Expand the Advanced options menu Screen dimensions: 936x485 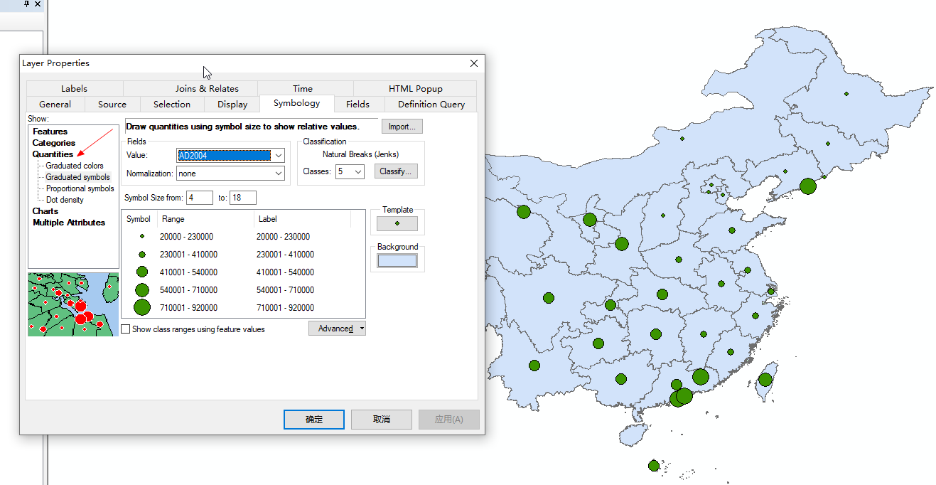coord(337,329)
